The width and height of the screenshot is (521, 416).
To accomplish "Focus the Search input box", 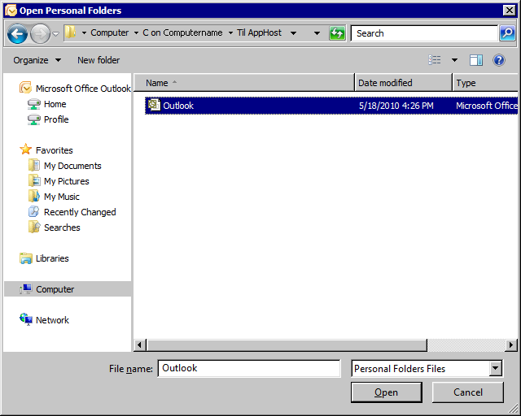I will [425, 33].
